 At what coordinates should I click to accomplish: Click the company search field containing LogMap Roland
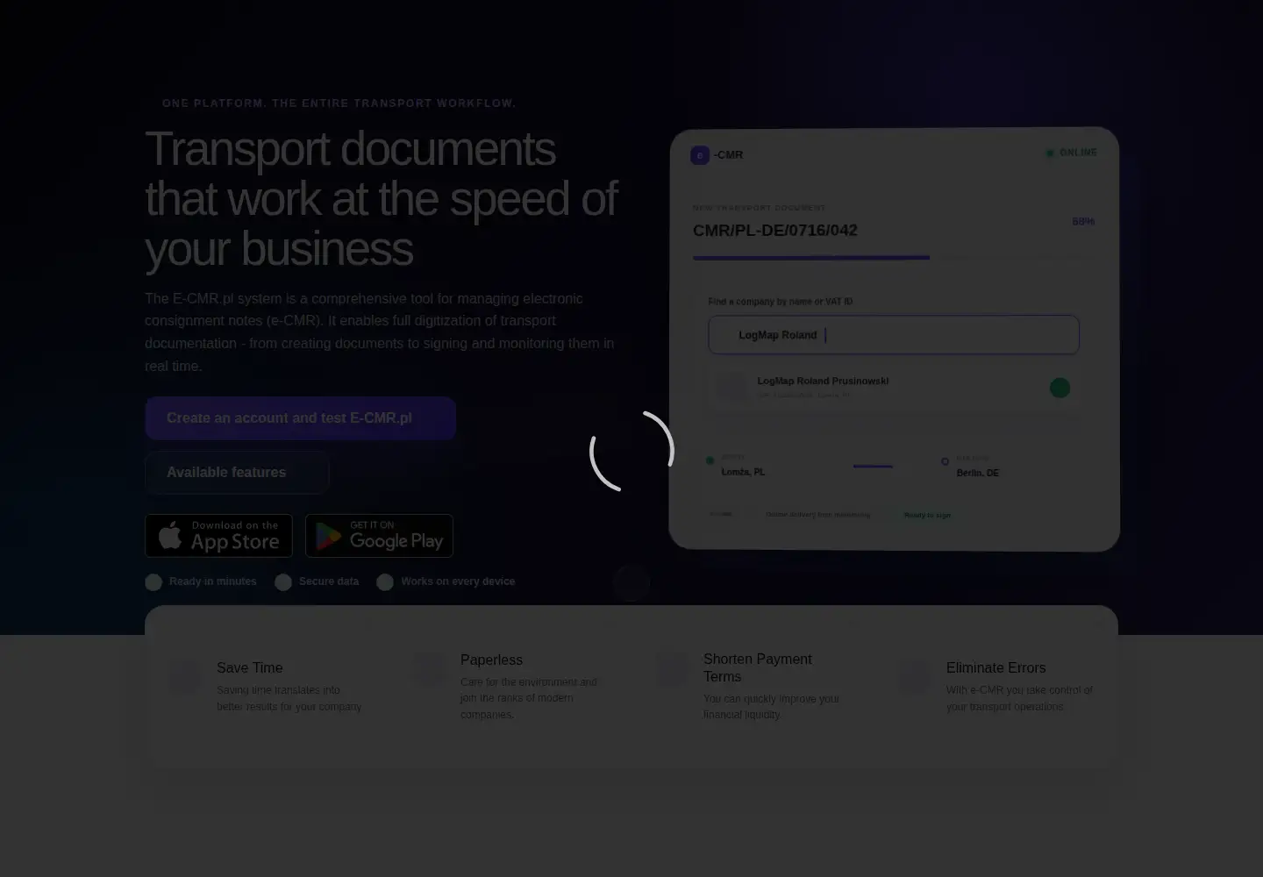894,335
